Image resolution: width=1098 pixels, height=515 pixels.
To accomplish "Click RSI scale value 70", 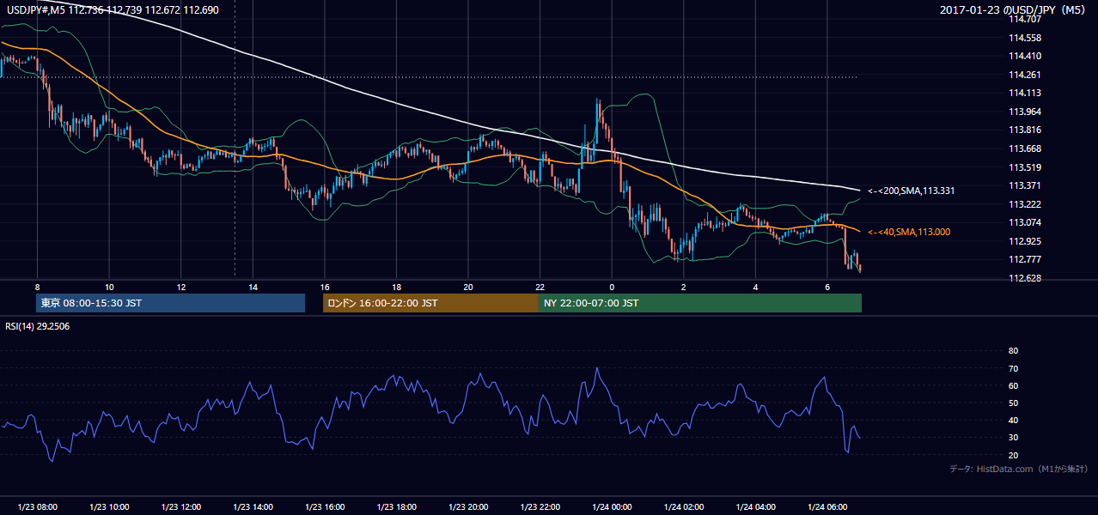I will (1013, 368).
